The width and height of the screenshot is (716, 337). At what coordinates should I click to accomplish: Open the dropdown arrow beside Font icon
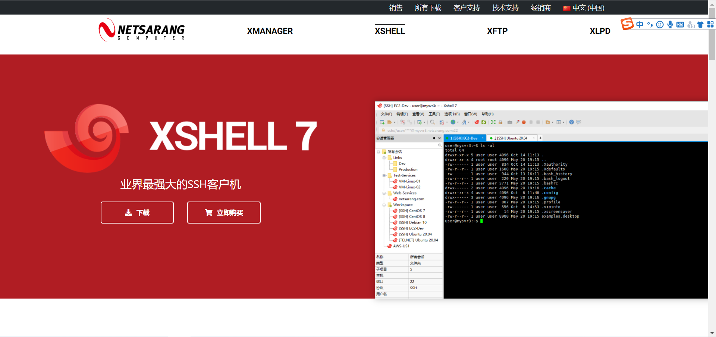tap(469, 122)
